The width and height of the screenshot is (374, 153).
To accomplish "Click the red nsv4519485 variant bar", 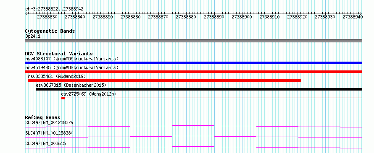I will (x=193, y=72).
